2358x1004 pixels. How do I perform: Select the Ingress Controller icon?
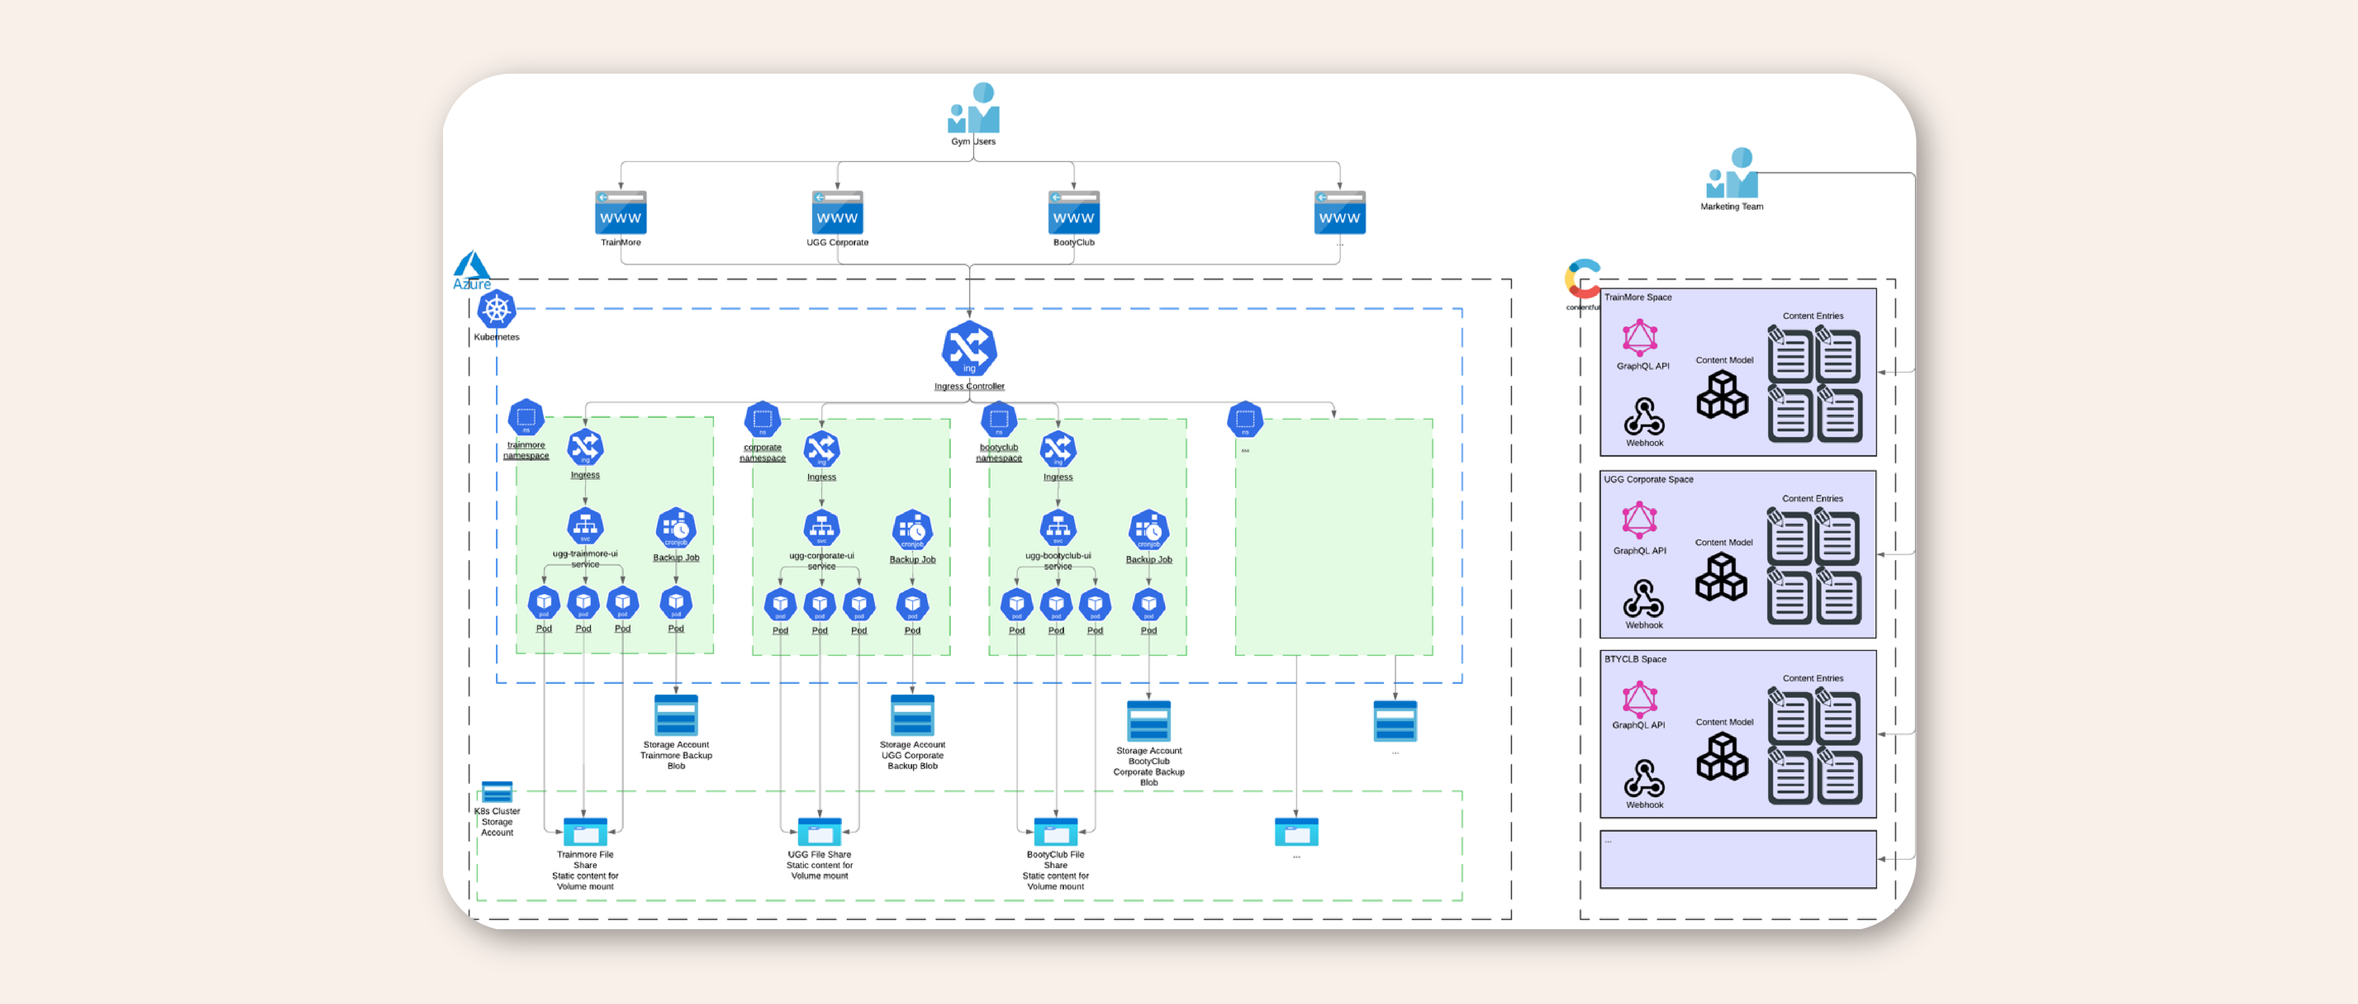[x=969, y=349]
